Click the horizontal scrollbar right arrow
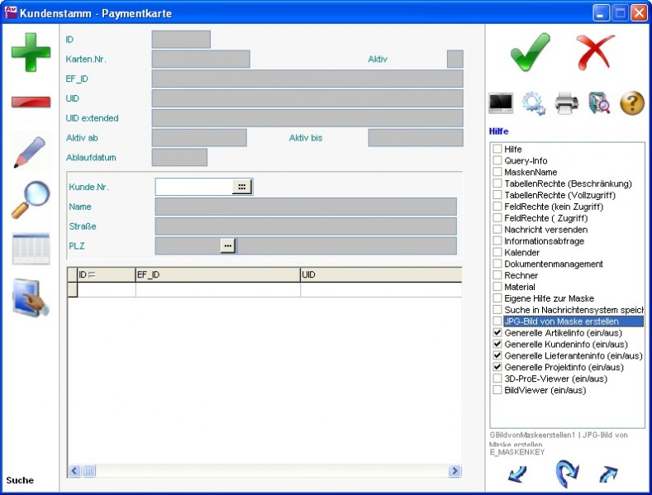 click(x=454, y=471)
